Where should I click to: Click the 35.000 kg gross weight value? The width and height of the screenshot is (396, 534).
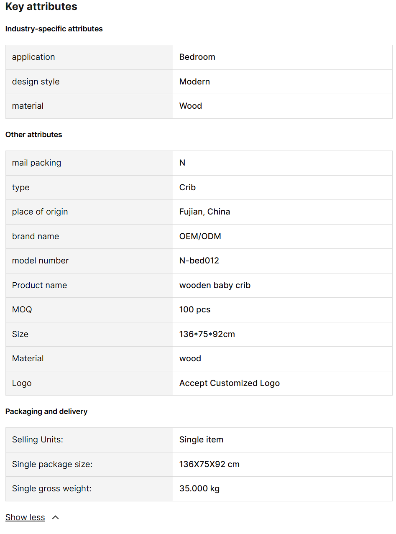(199, 488)
